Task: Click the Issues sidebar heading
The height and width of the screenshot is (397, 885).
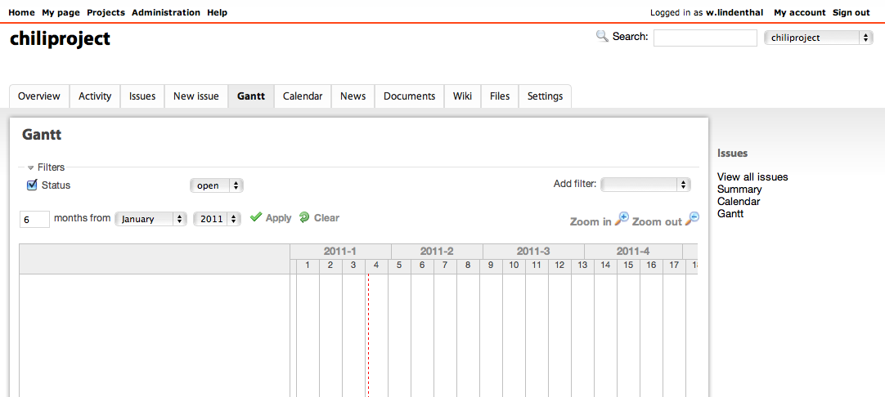Action: click(x=733, y=153)
